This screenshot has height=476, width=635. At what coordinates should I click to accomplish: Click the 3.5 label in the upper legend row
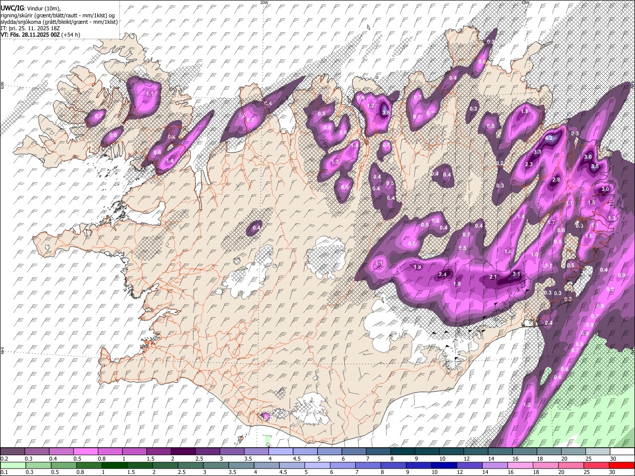pos(248,459)
